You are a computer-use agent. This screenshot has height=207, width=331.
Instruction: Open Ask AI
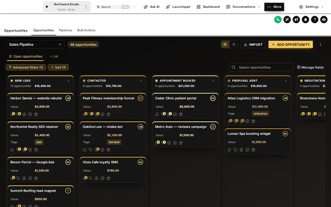point(151,7)
